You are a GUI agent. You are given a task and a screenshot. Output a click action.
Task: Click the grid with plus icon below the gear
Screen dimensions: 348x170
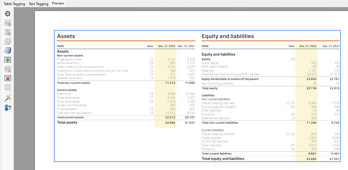pyautogui.click(x=8, y=23)
